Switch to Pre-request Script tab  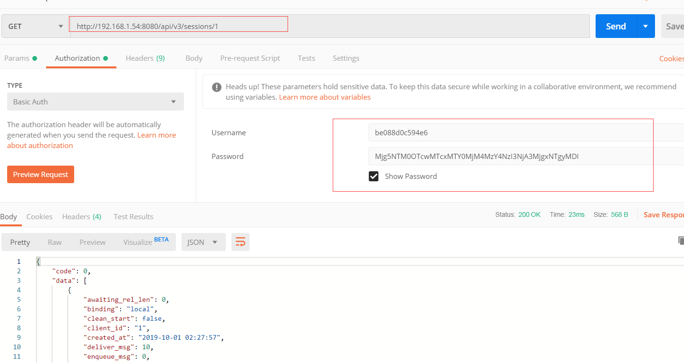(250, 58)
